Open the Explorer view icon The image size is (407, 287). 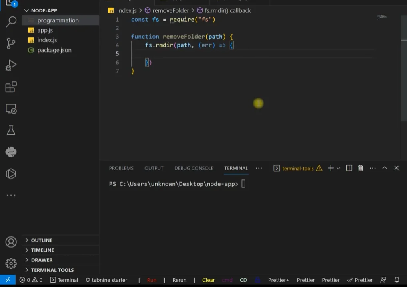(11, 3)
